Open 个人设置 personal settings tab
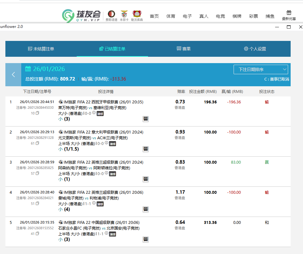The image size is (303, 254). pyautogui.click(x=255, y=49)
